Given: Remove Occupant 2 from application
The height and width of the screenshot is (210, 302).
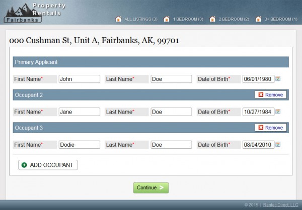Looking at the screenshot, I should click(x=271, y=94).
